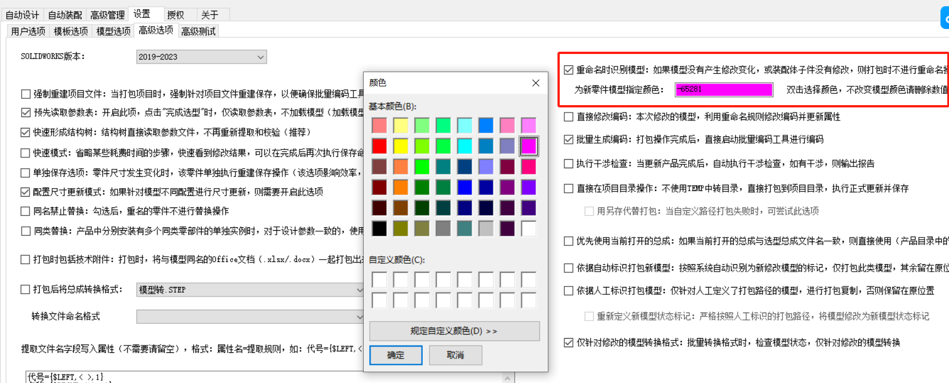Expand the 模型转.STEP format dropdown
This screenshot has width=949, height=383.
point(359,290)
